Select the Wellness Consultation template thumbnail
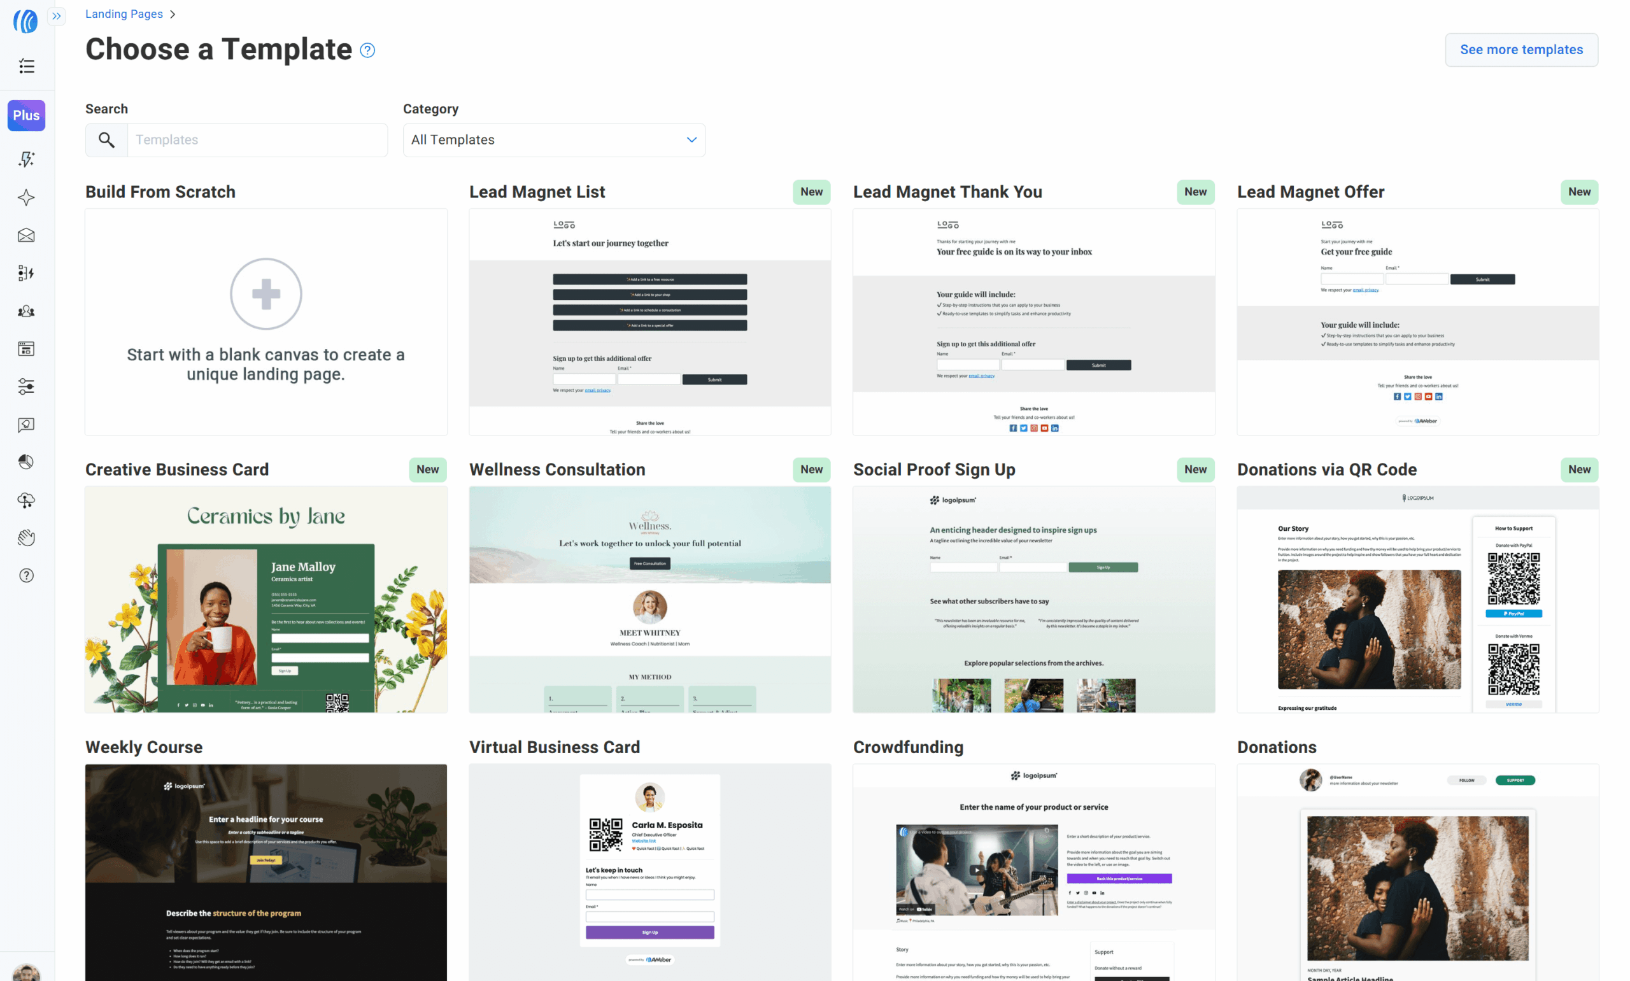Image resolution: width=1630 pixels, height=981 pixels. (x=649, y=600)
